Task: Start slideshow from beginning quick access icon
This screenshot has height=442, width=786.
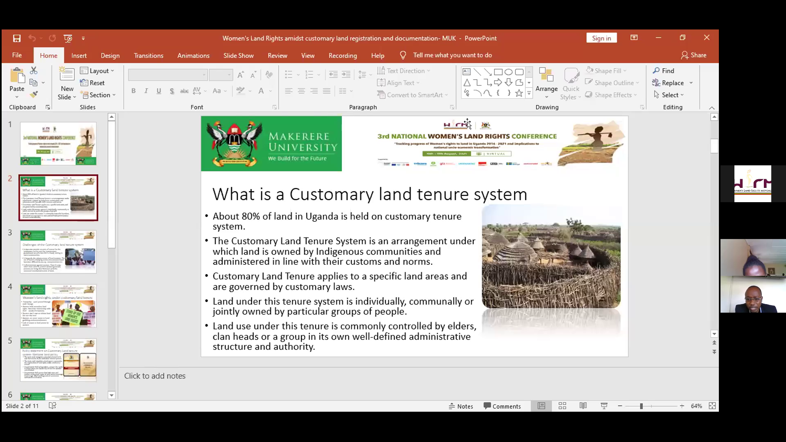Action: tap(68, 38)
